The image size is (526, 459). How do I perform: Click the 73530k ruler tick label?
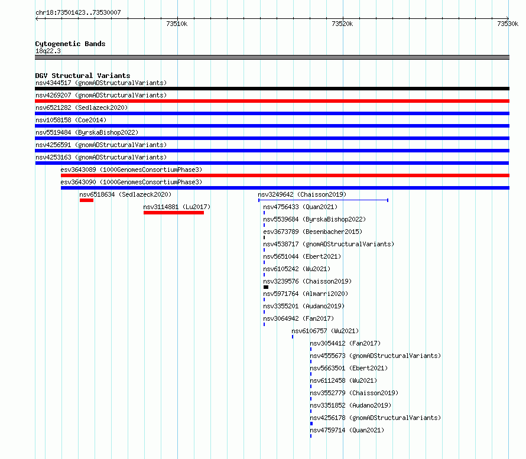[x=508, y=24]
